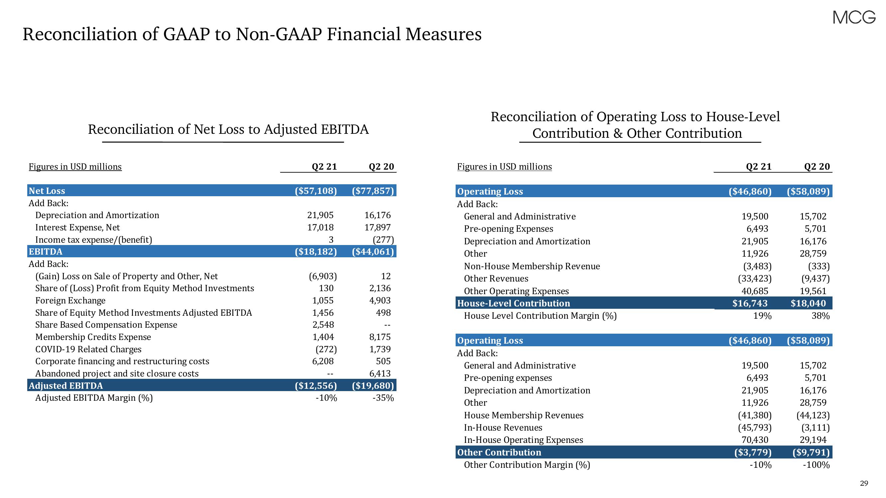886x498 pixels.
Task: Select 'Non-House Membership Revenue' label
Action: pyautogui.click(x=532, y=266)
